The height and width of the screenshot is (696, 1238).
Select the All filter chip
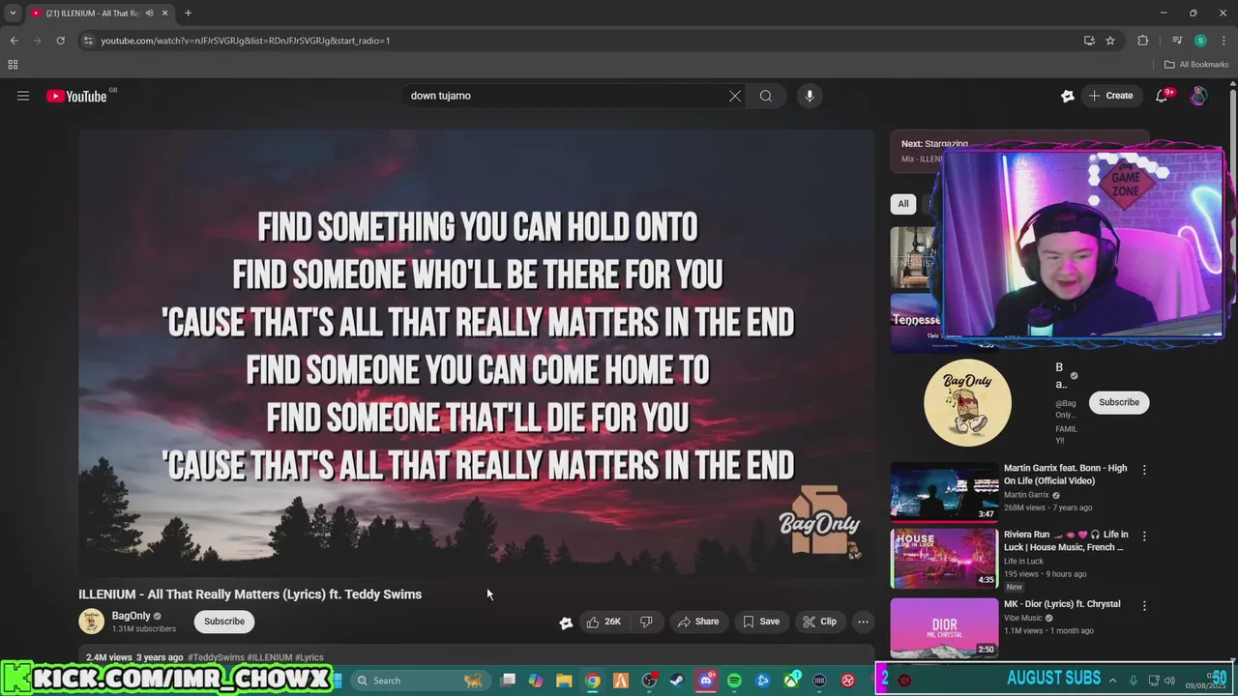[x=903, y=204]
